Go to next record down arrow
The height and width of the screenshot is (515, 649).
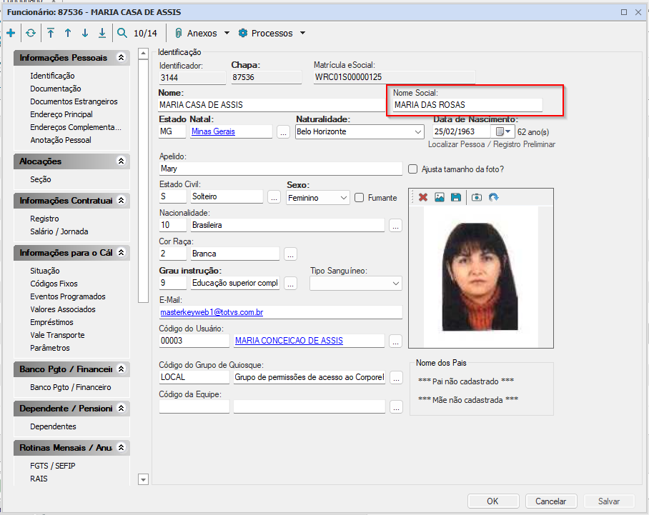click(x=85, y=33)
